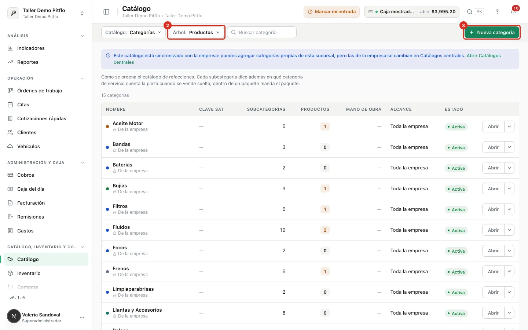Click the Buscar categoría search field
The image size is (528, 330).
tap(262, 32)
